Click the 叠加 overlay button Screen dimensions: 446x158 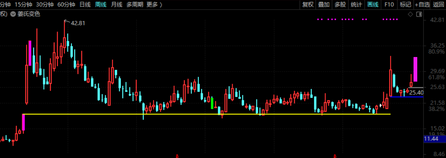coord(324,4)
